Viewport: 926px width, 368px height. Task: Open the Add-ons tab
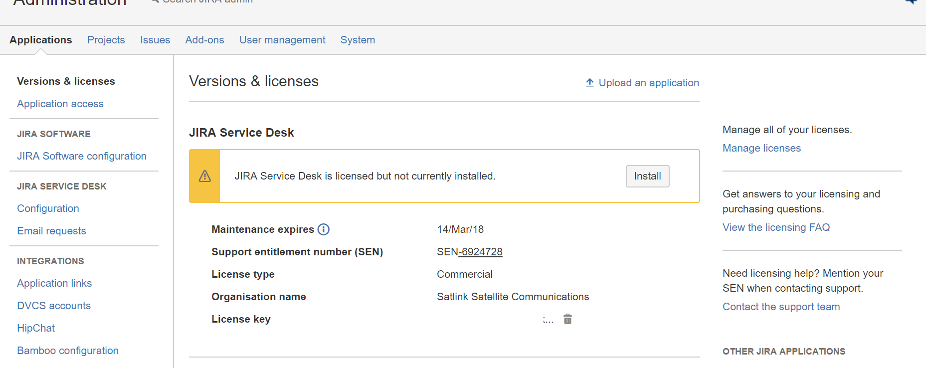pyautogui.click(x=204, y=40)
